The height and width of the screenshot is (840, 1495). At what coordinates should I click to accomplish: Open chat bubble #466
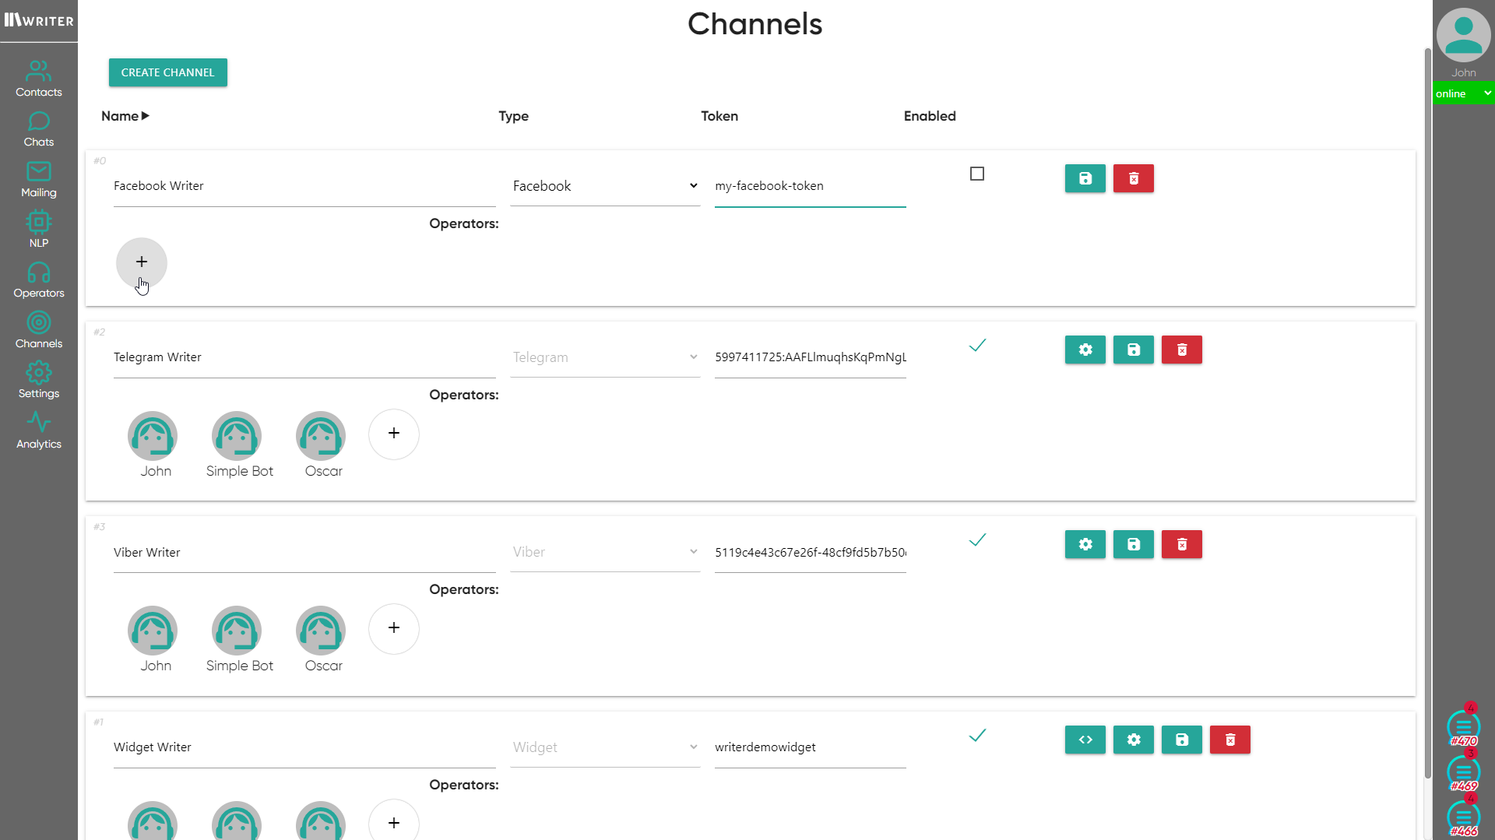tap(1464, 818)
